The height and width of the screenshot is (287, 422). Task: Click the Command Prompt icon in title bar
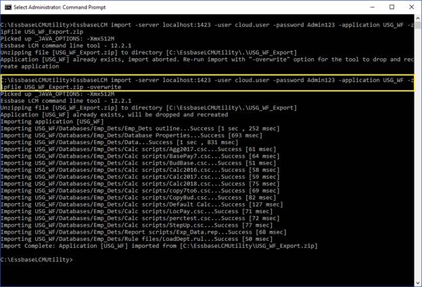click(7, 7)
